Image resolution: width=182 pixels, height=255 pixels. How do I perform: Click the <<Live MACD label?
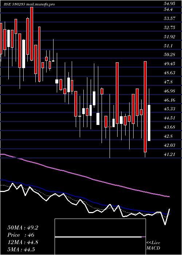click(x=153, y=245)
